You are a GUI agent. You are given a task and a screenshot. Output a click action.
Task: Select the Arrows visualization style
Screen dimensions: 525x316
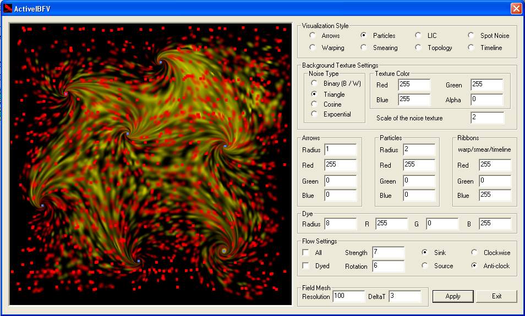pos(313,36)
